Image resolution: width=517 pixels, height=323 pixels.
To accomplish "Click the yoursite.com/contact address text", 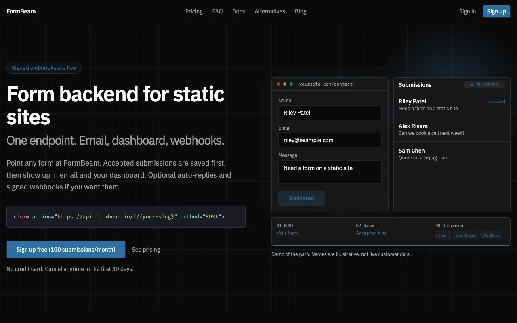I will [x=326, y=84].
